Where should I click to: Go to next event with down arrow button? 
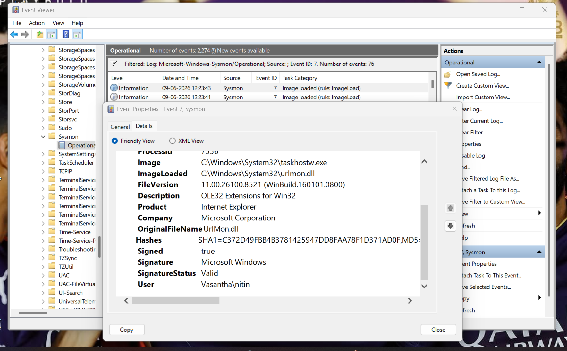(450, 226)
